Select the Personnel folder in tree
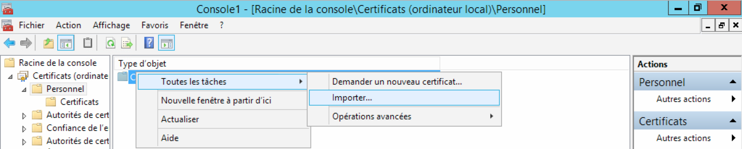The height and width of the screenshot is (149, 742). [65, 89]
